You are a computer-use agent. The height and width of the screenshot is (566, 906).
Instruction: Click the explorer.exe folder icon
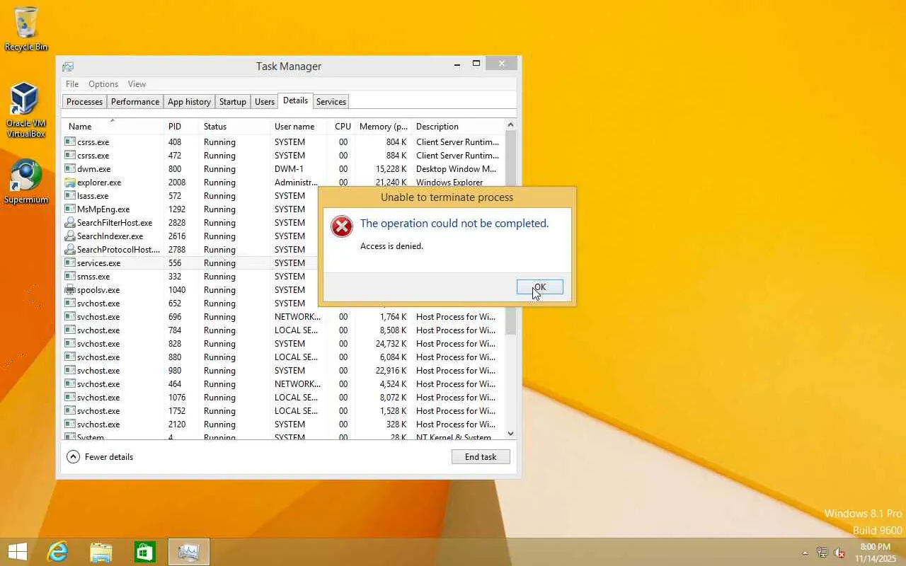[70, 182]
